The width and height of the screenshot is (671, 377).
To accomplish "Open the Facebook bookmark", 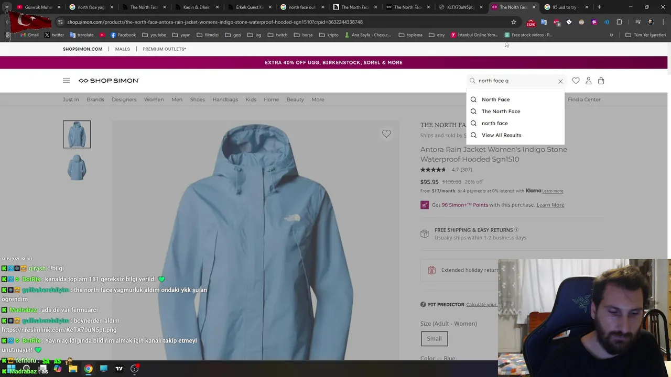I will (123, 35).
